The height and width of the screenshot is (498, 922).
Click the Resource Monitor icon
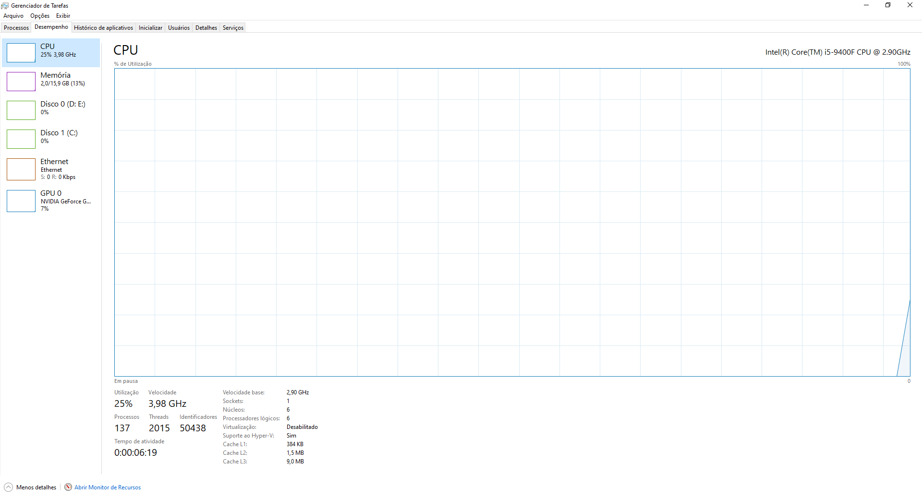point(68,487)
